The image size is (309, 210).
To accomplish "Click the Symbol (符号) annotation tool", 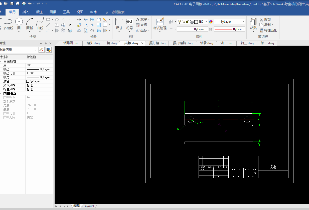I will point(129,22).
